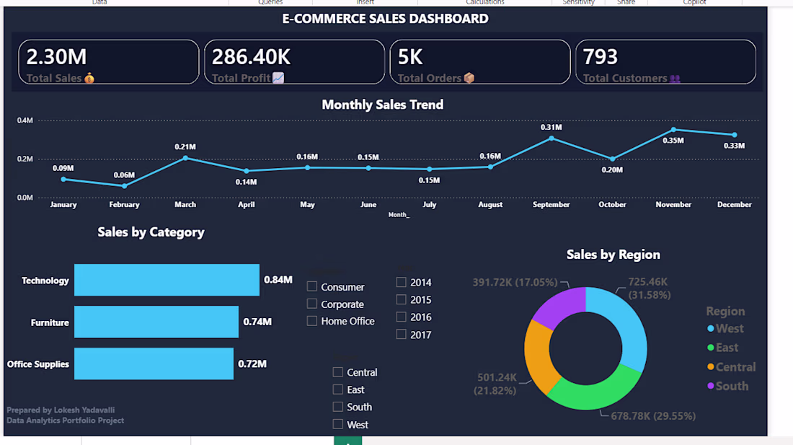Enable the East region slicer checkbox

click(338, 389)
